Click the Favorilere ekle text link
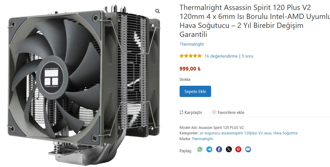330x167 pixels. [x=231, y=112]
